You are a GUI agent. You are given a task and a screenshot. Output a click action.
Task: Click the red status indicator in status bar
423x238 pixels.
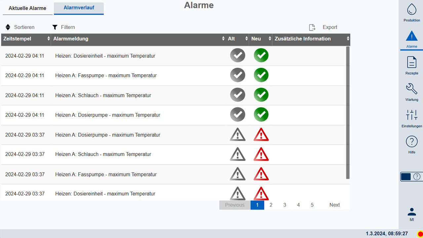point(420,234)
